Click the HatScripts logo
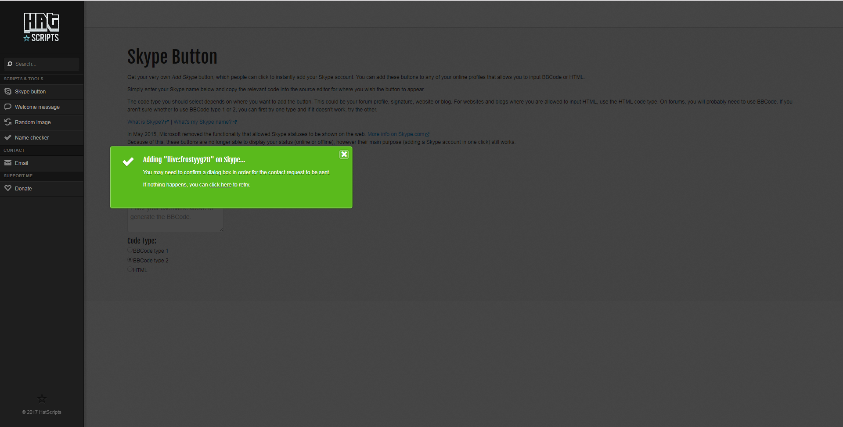843x427 pixels. click(41, 27)
